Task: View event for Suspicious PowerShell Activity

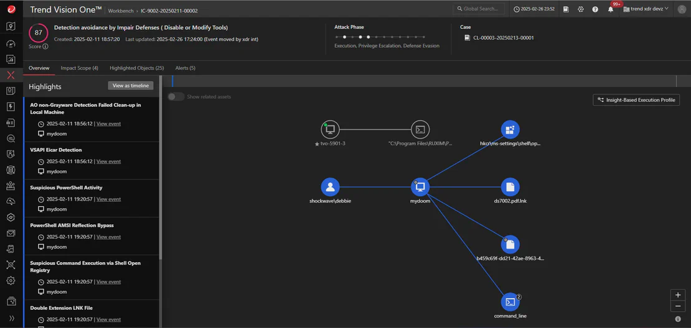Action: [108, 199]
